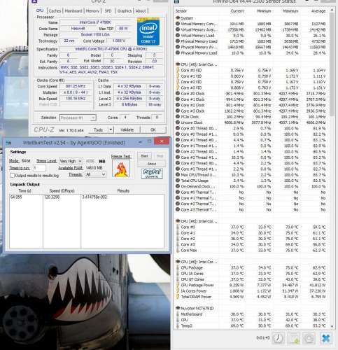This screenshot has height=350, width=338.
Task: Switch to the CPU tab in CPU-Z
Action: (x=40, y=10)
